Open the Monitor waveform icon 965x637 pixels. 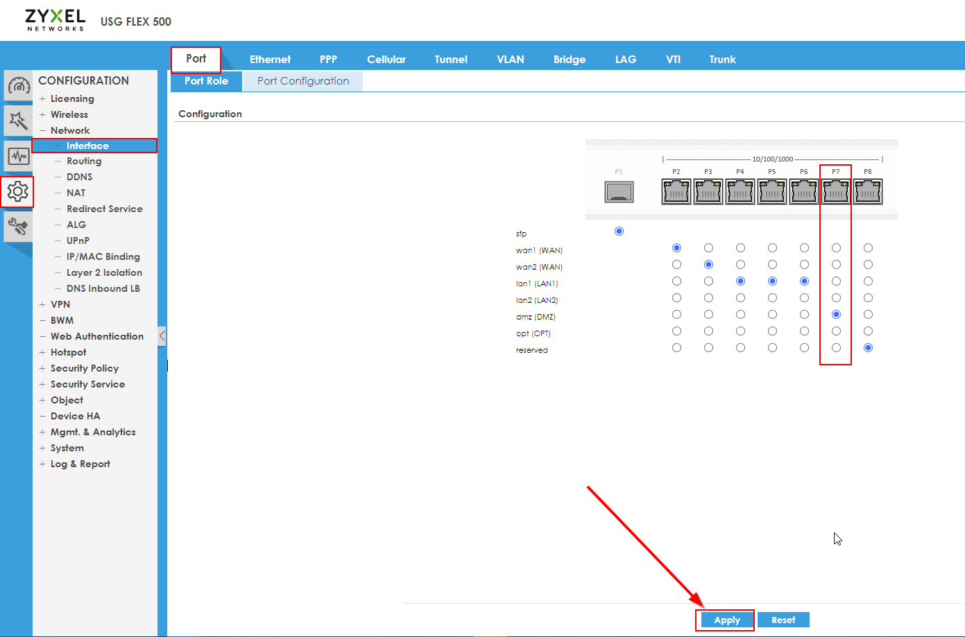(18, 157)
